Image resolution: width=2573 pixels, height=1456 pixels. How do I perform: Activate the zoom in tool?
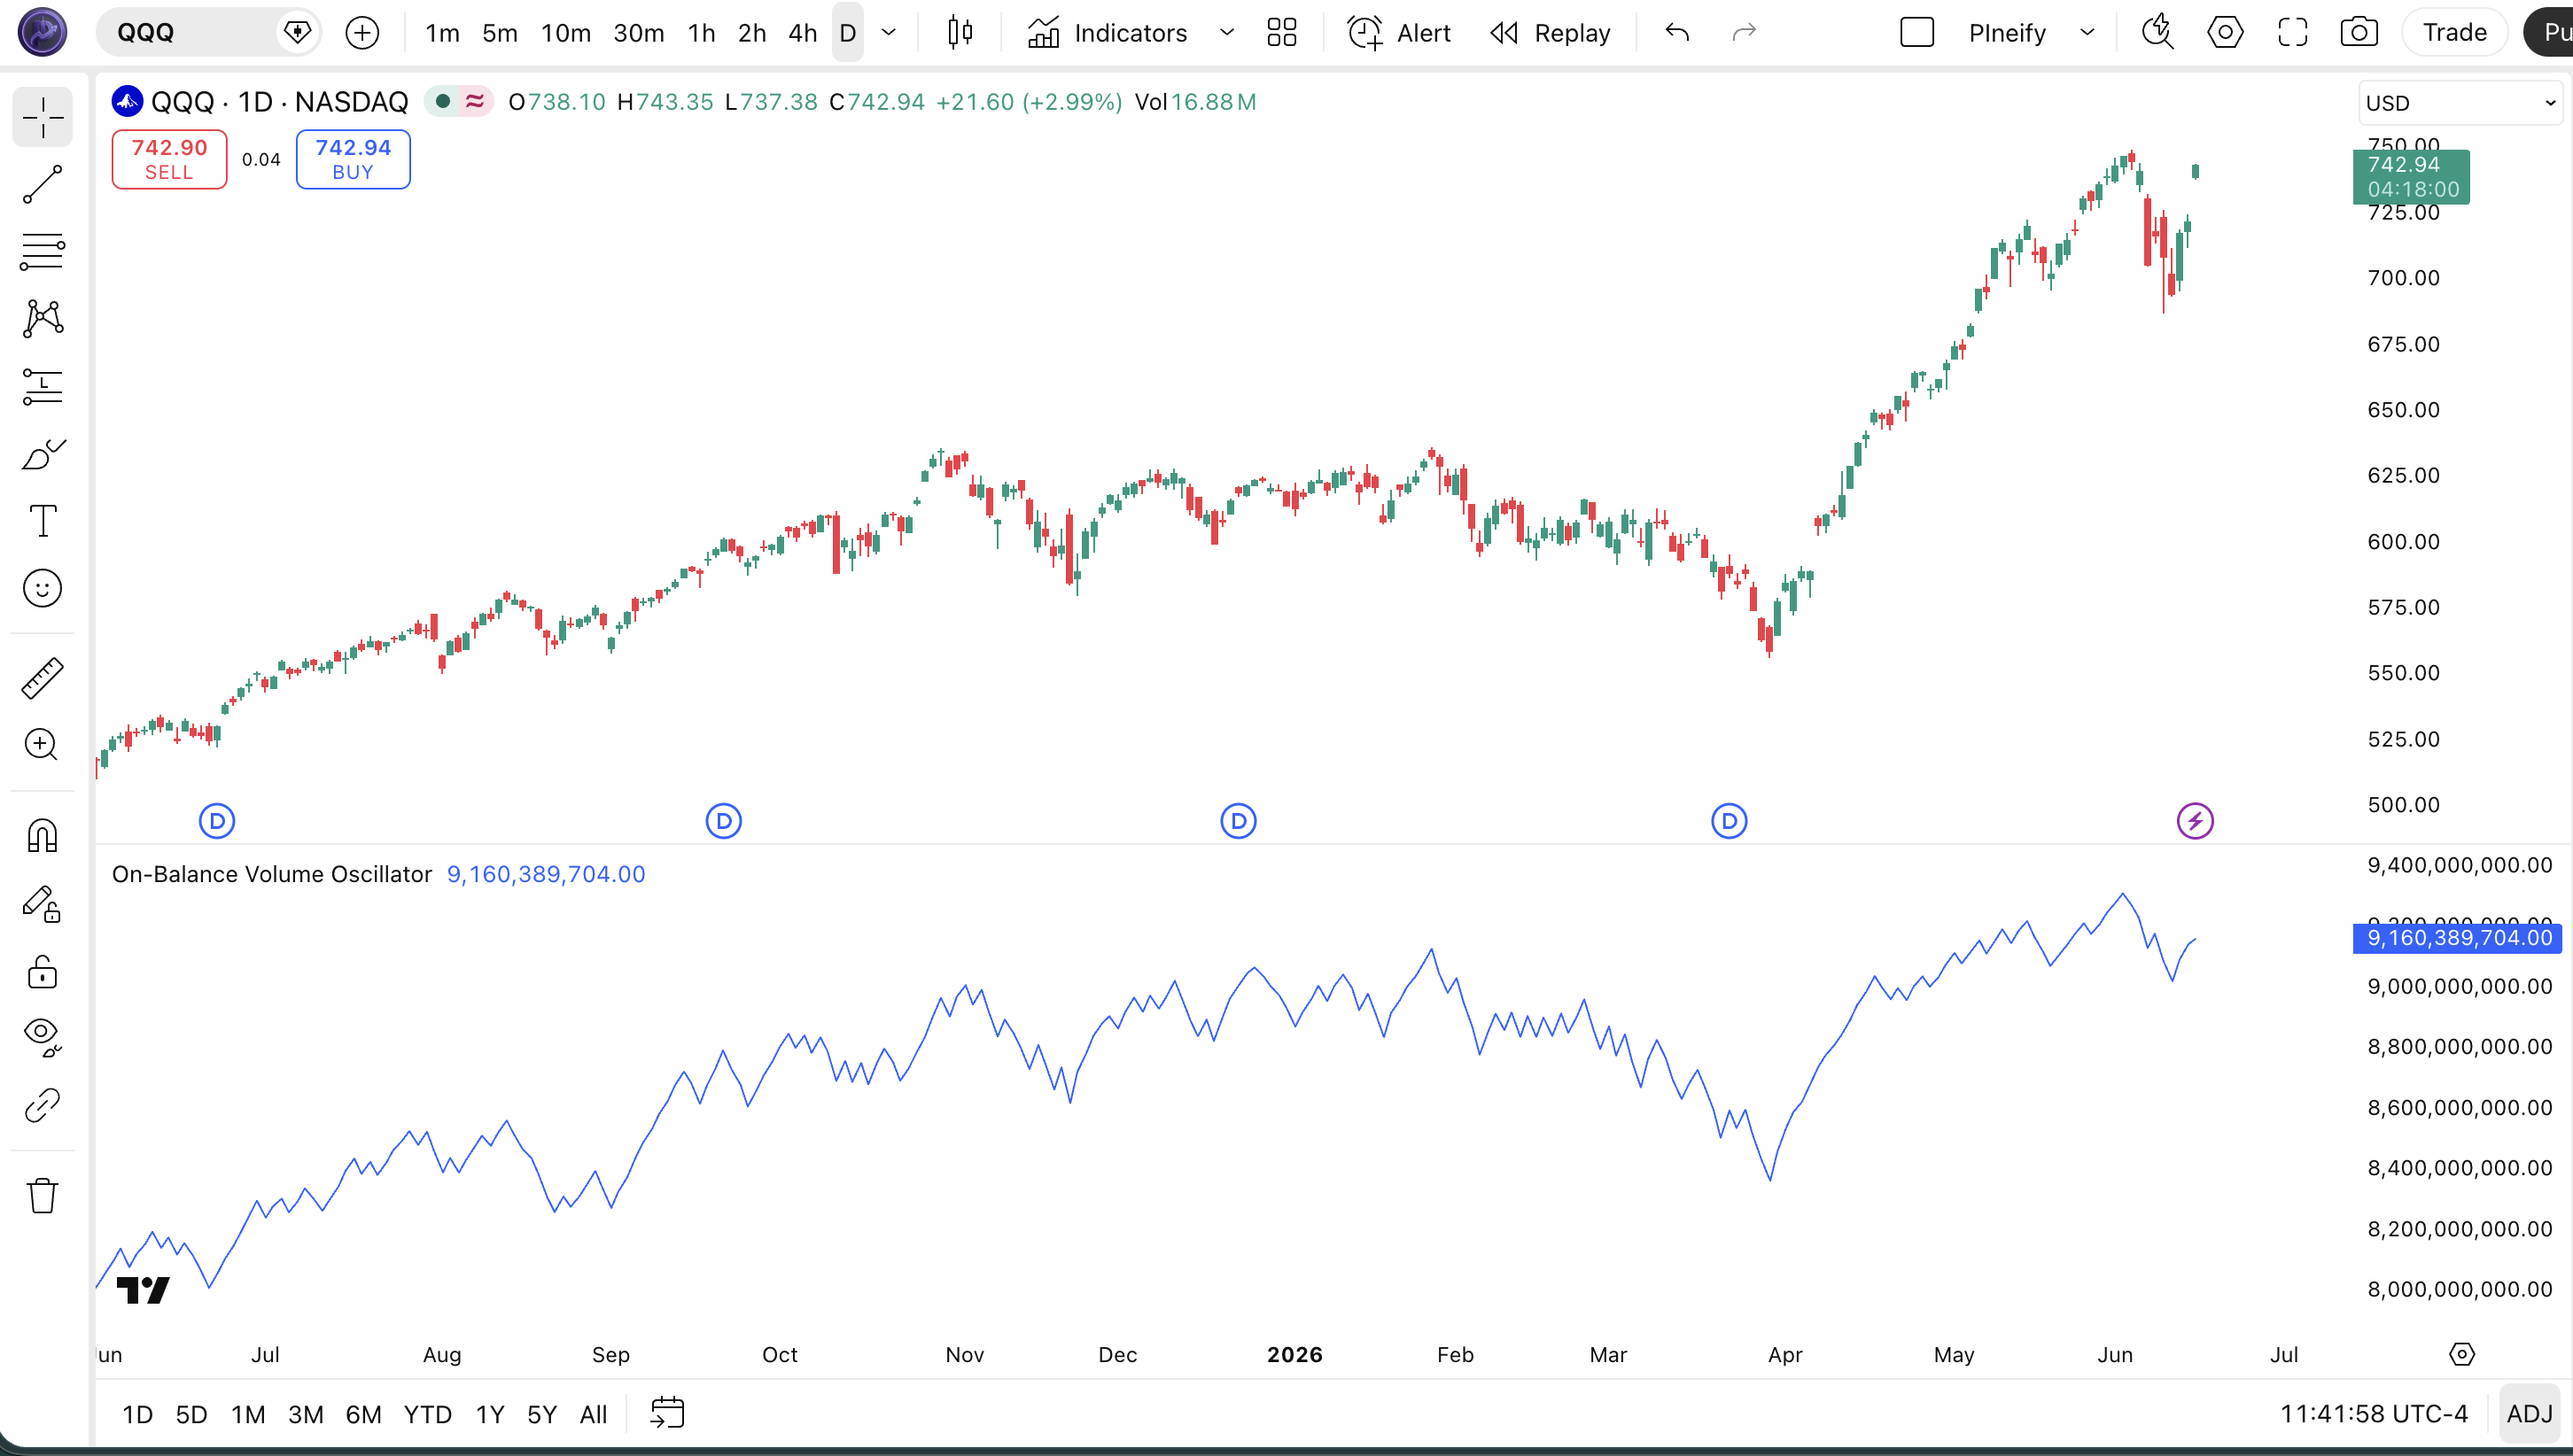click(x=42, y=745)
